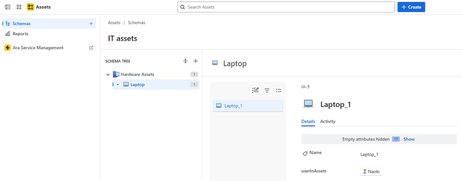462x181 pixels.
Task: Click the bulk edit objects icon
Action: (256, 90)
